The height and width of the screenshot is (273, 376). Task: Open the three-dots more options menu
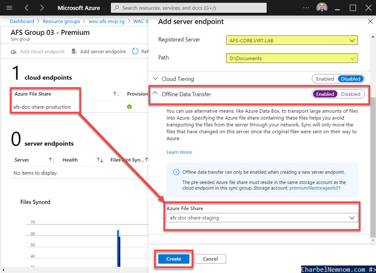click(306, 8)
